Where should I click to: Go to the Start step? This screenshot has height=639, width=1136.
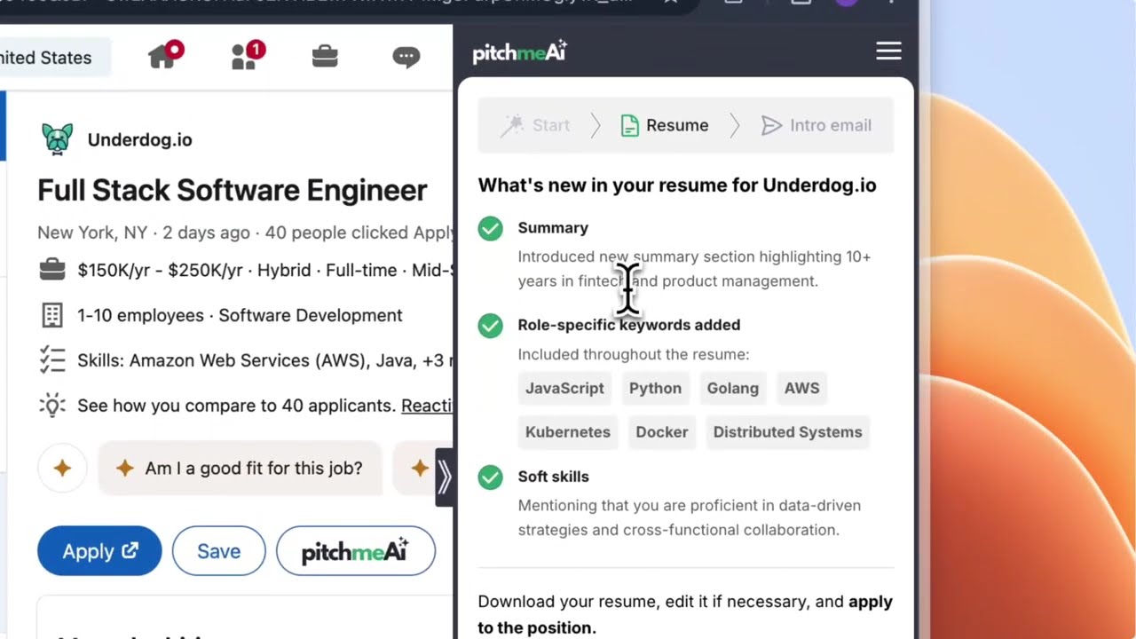[x=535, y=125]
